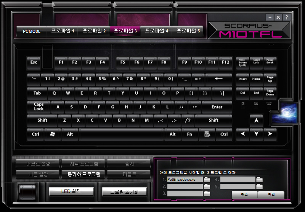
Task: Select the A key
Action: click(58, 107)
